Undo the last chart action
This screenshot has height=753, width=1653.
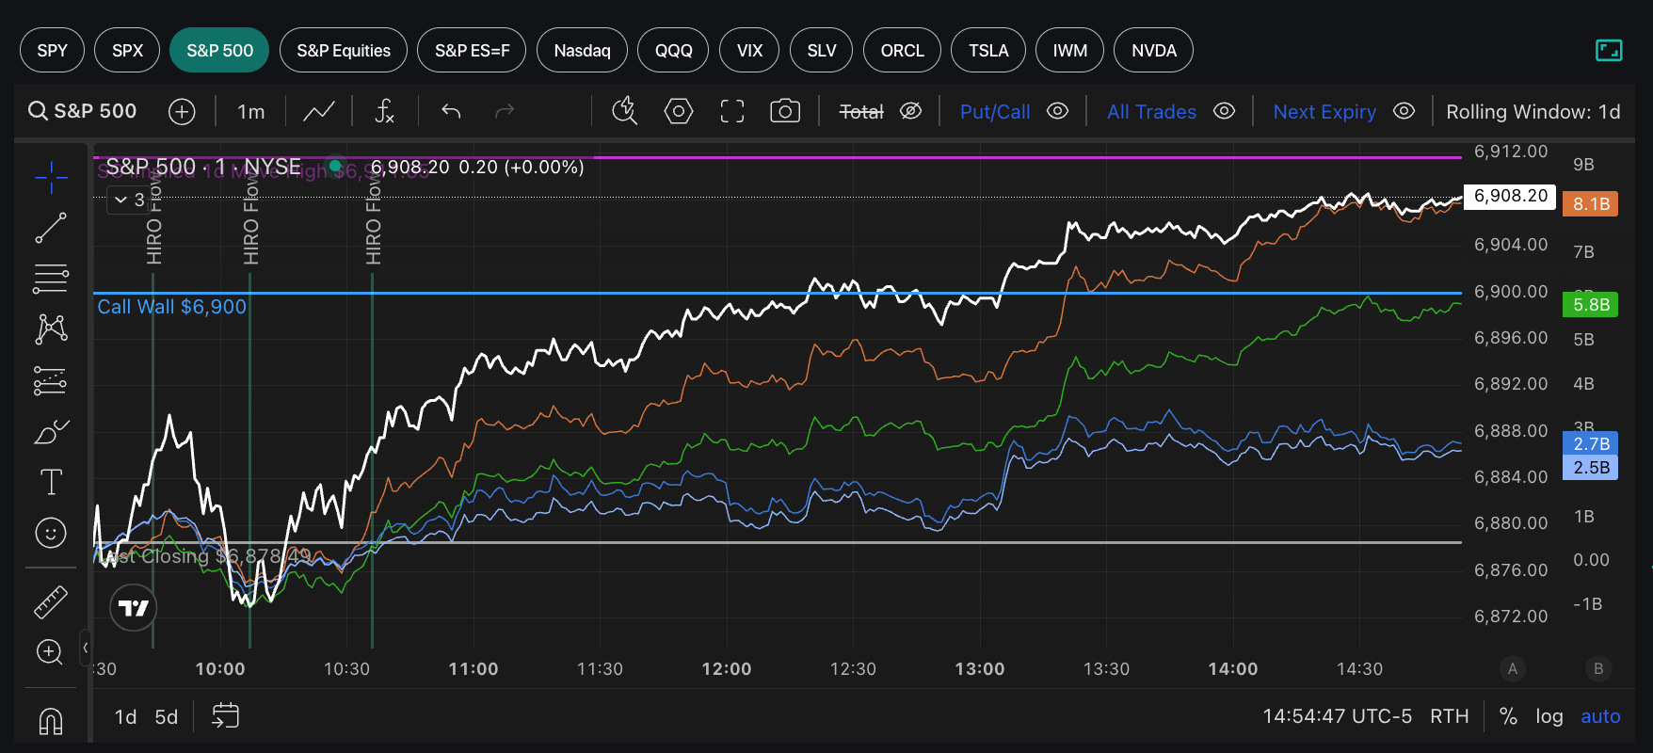click(451, 112)
